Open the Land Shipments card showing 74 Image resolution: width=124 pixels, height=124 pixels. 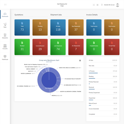point(58,47)
